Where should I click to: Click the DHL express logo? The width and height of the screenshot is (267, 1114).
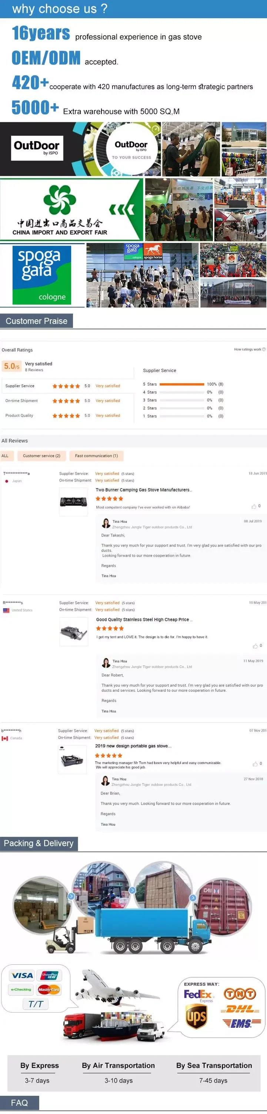tap(240, 1009)
